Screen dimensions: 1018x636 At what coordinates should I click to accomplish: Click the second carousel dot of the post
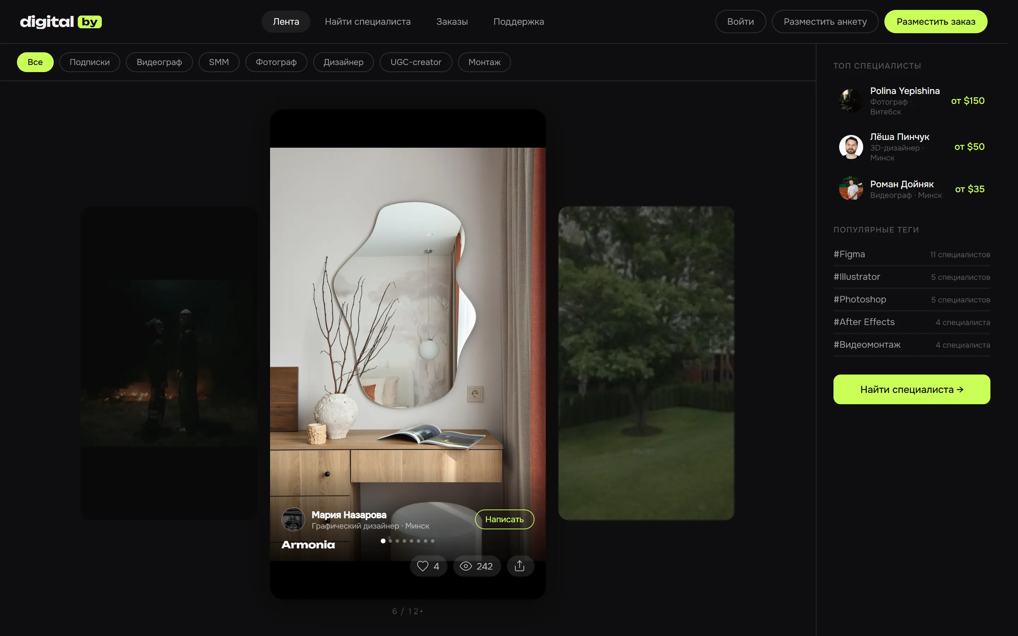click(390, 541)
